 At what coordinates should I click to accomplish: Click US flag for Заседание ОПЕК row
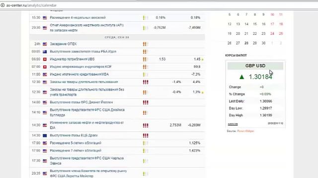[45, 44]
